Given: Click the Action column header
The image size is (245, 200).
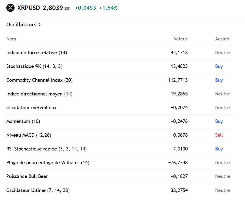Looking at the screenshot, I should pyautogui.click(x=222, y=39).
